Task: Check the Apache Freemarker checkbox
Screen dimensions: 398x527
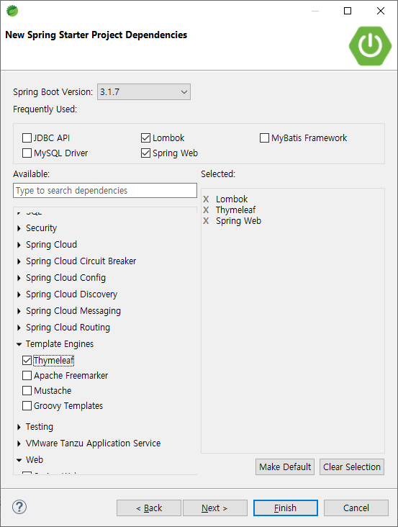Action: click(27, 375)
